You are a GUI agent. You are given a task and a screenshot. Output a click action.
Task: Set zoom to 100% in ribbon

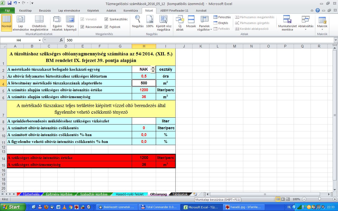(150, 22)
